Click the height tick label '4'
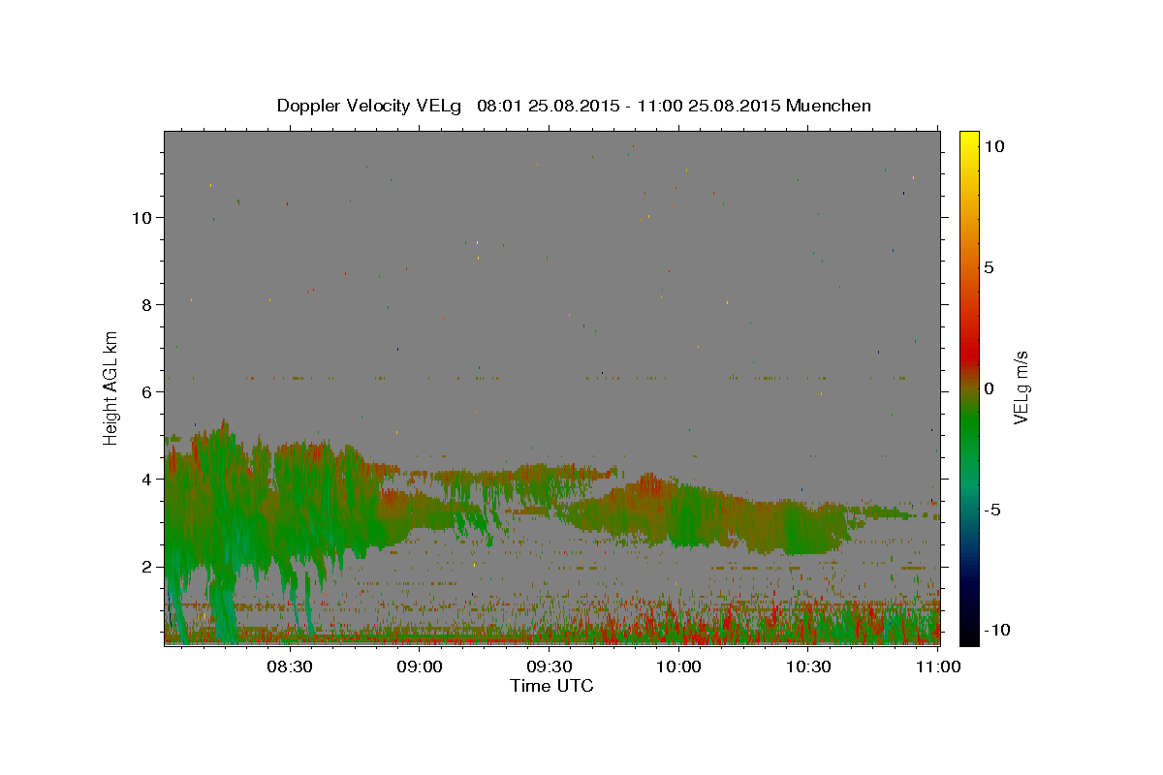1163x775 pixels. 148,480
